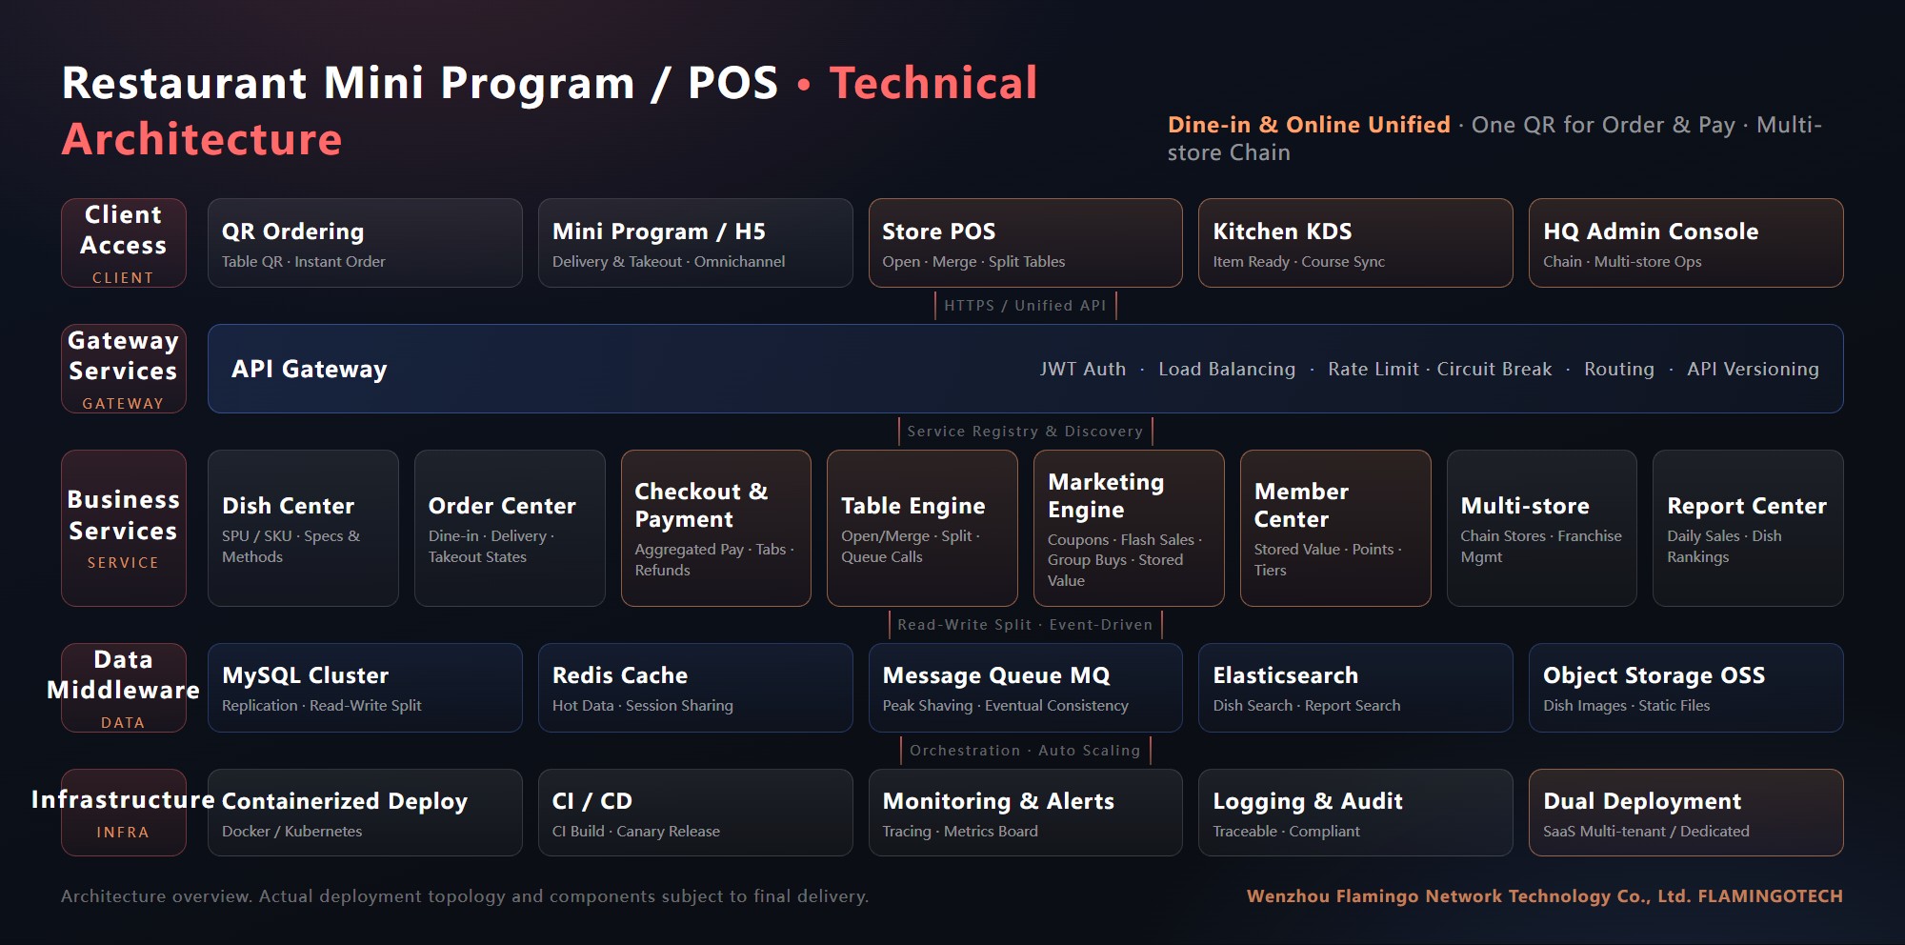Click the Restaurant Mini Program / POS heading
The height and width of the screenshot is (945, 1905).
pyautogui.click(x=420, y=83)
